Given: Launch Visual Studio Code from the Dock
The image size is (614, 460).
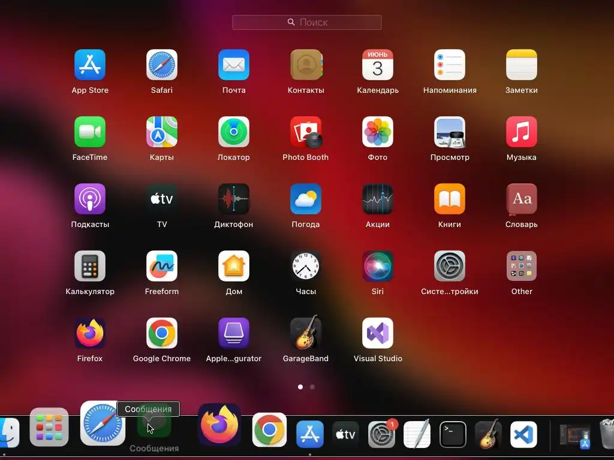Looking at the screenshot, I should pos(524,434).
